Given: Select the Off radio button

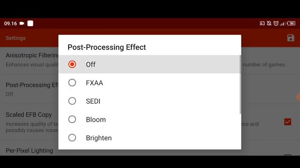Looking at the screenshot, I should [x=72, y=64].
